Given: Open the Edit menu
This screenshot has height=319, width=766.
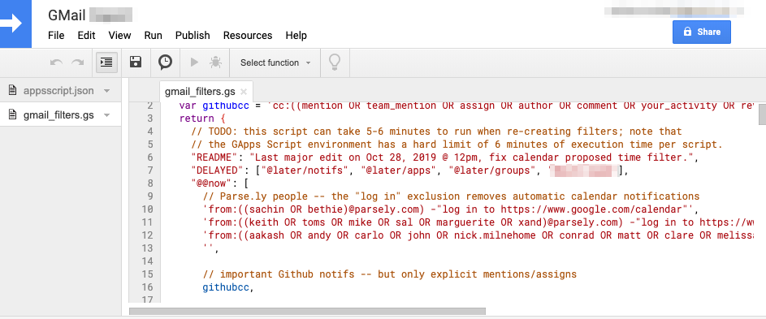Looking at the screenshot, I should (x=86, y=35).
